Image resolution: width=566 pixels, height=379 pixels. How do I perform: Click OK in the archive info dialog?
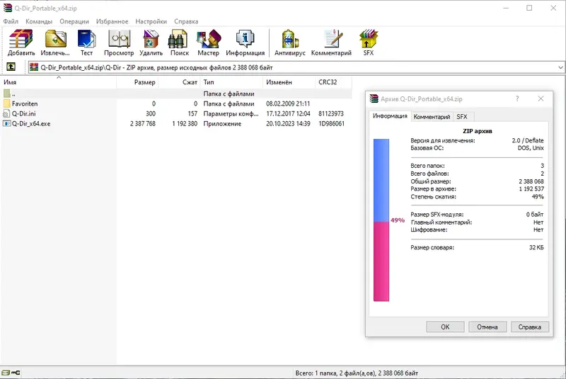point(445,327)
